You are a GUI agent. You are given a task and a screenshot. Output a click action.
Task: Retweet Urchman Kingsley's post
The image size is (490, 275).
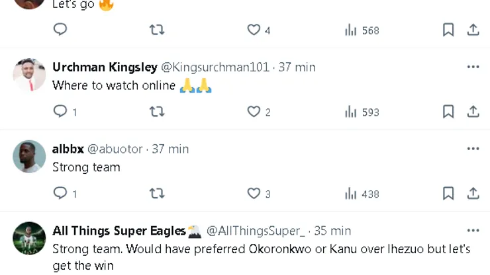pyautogui.click(x=157, y=112)
